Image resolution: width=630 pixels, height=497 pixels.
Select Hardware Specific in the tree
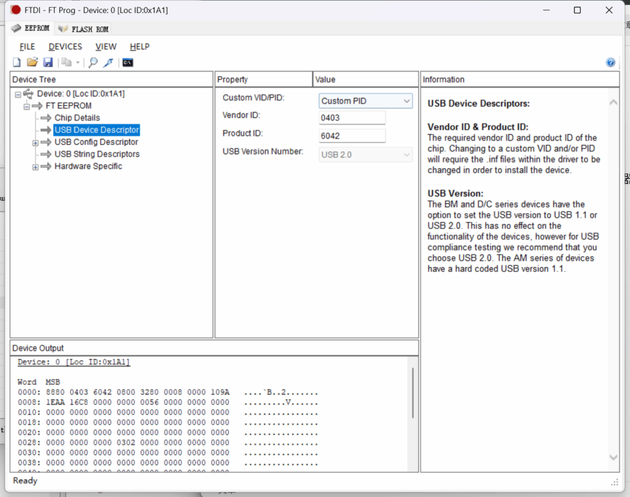coord(88,166)
